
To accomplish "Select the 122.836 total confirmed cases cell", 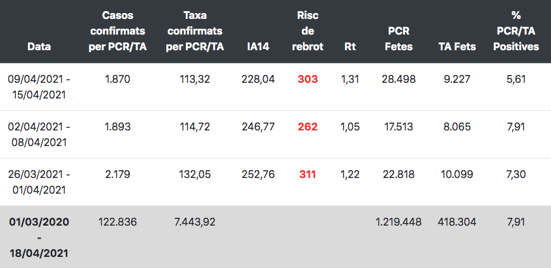I will [x=117, y=222].
